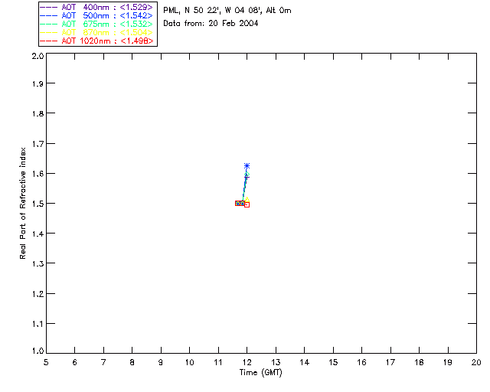Click y-axis tick label 1.7
Screen dimensions: 490x392
pyautogui.click(x=38, y=144)
